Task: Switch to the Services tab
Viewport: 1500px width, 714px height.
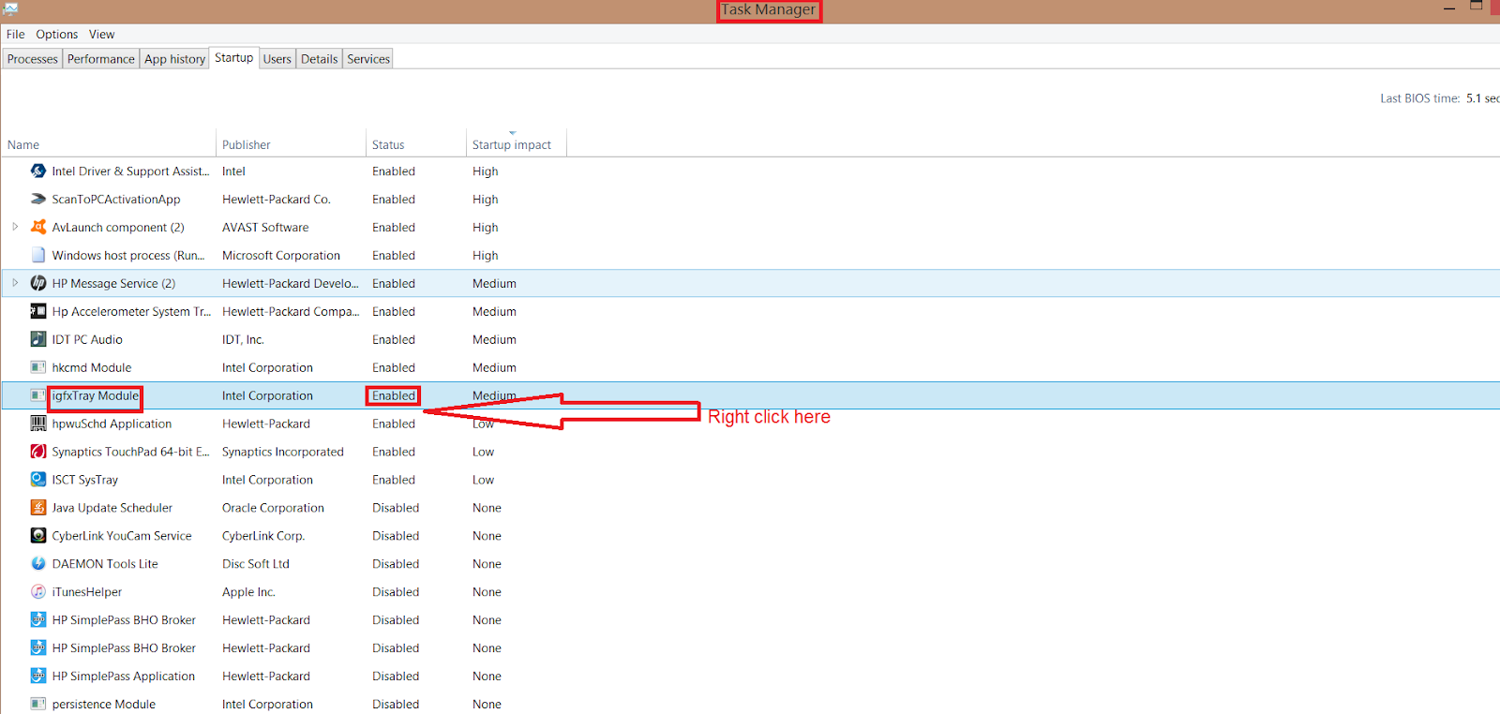Action: point(368,59)
